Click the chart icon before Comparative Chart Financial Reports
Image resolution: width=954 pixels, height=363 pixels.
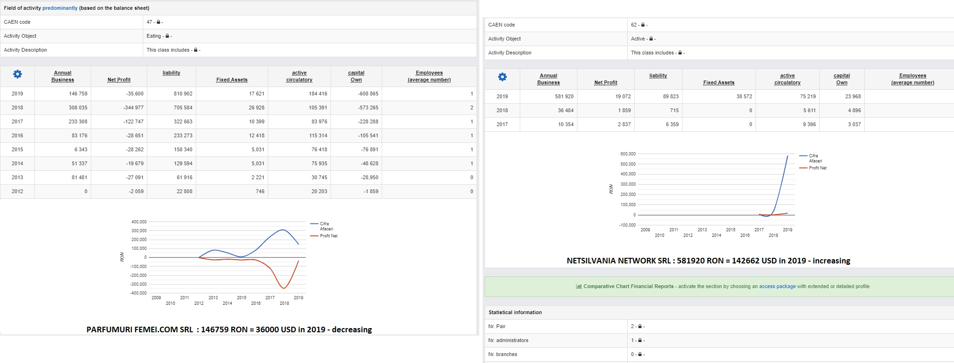click(579, 286)
